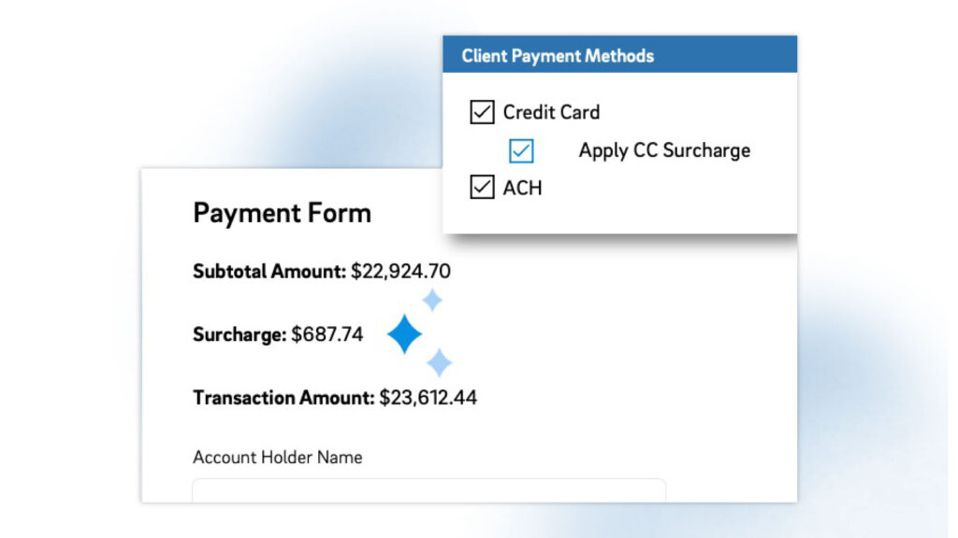Click the Surcharge label
Image resolution: width=958 pixels, height=538 pixels.
(x=239, y=334)
